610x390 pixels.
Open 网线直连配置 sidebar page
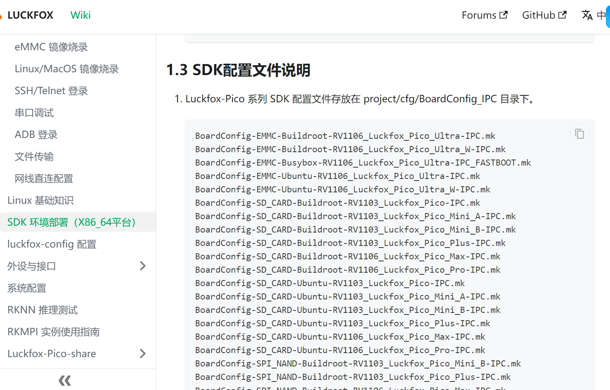[44, 179]
